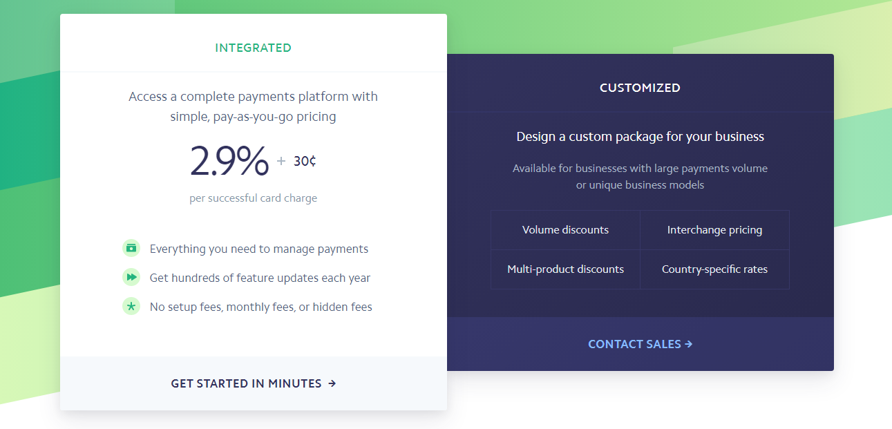892x429 pixels.
Task: Click the green asterisk no-fees icon
Action: click(x=131, y=306)
